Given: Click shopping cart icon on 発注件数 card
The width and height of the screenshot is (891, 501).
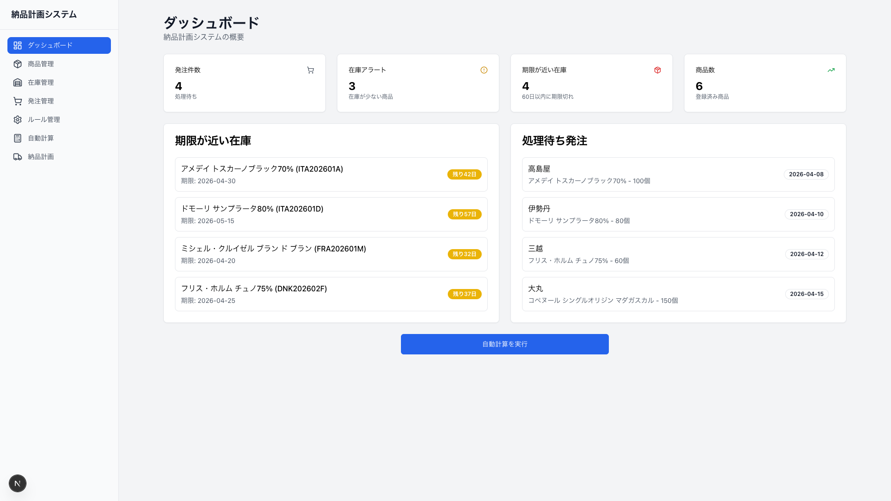Looking at the screenshot, I should pyautogui.click(x=310, y=70).
